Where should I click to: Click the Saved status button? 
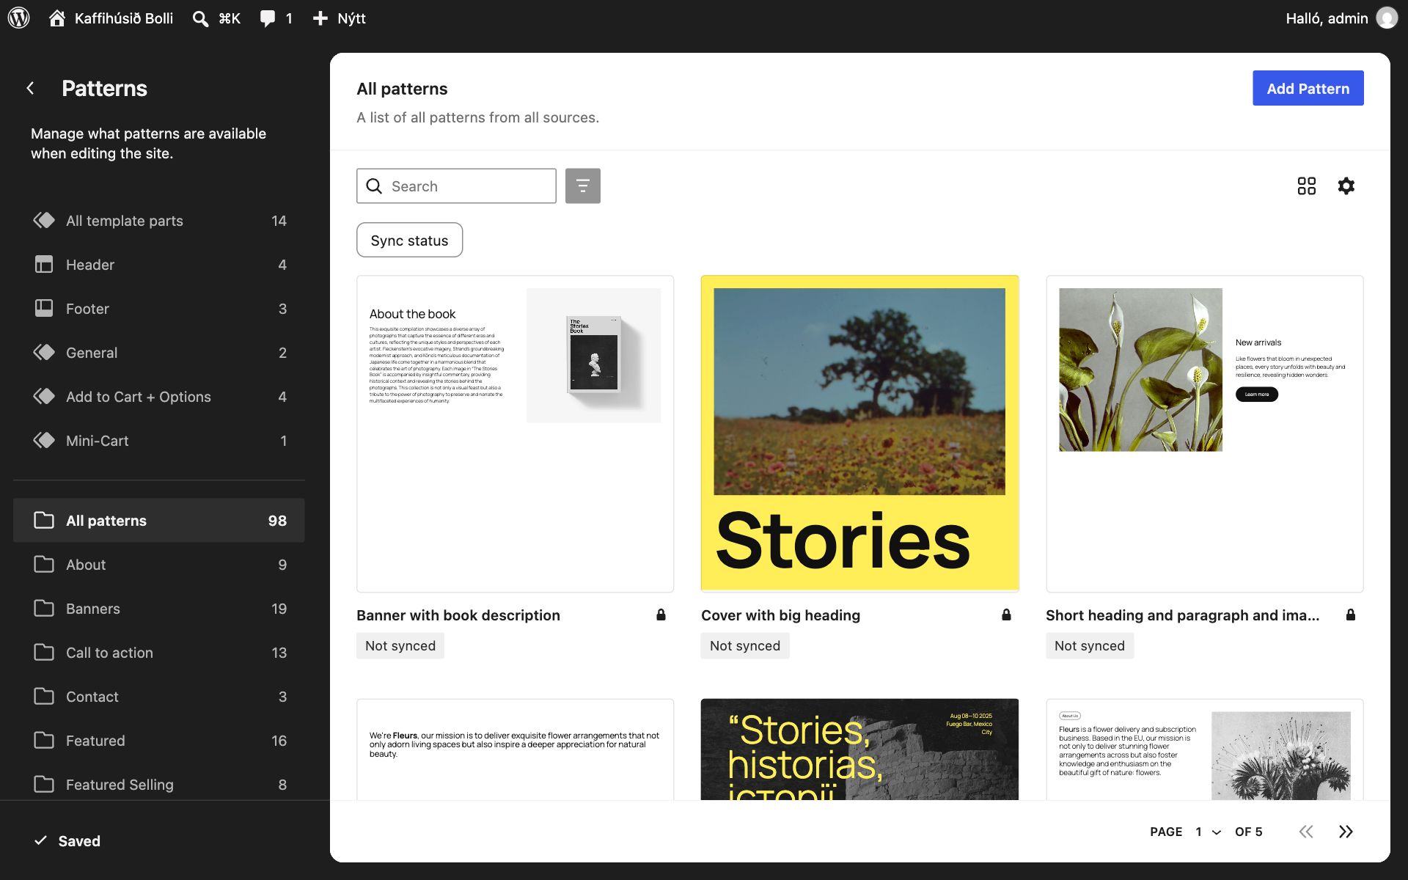(67, 841)
